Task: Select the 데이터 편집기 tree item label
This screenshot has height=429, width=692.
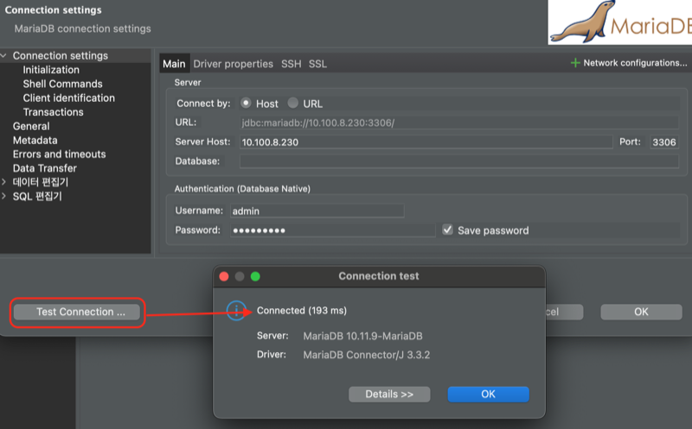Action: tap(41, 182)
